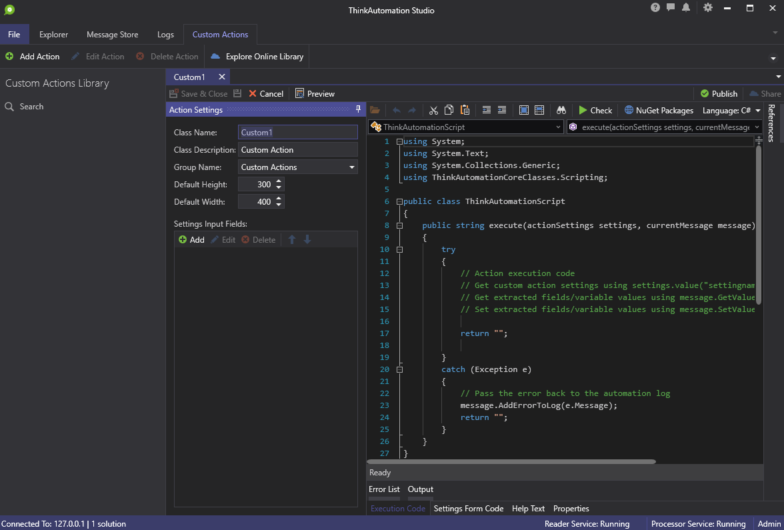The image size is (784, 530).
Task: Click the vertical scrollbar of code editor
Action: click(759, 225)
